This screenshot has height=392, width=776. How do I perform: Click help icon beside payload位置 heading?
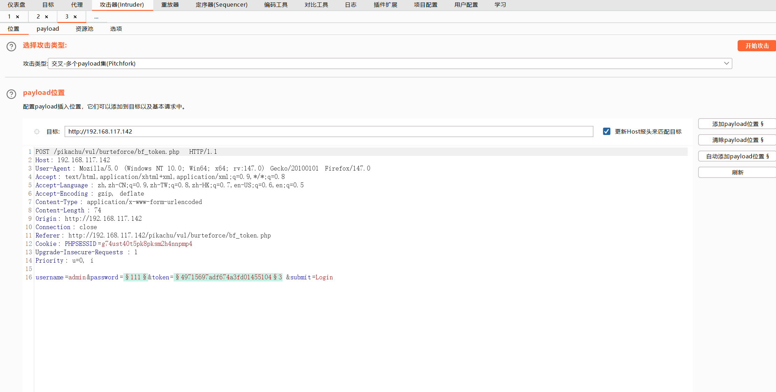11,94
